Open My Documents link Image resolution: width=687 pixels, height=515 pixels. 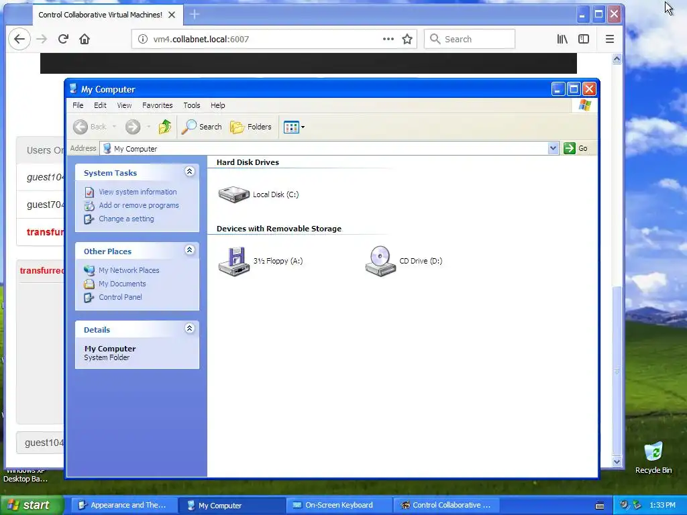[x=122, y=284]
